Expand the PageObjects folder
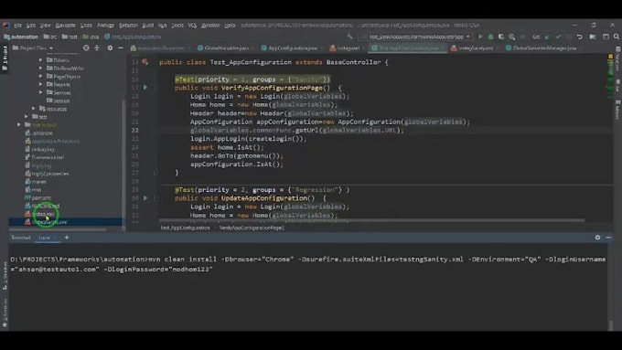This screenshot has width=622, height=350. [x=41, y=76]
